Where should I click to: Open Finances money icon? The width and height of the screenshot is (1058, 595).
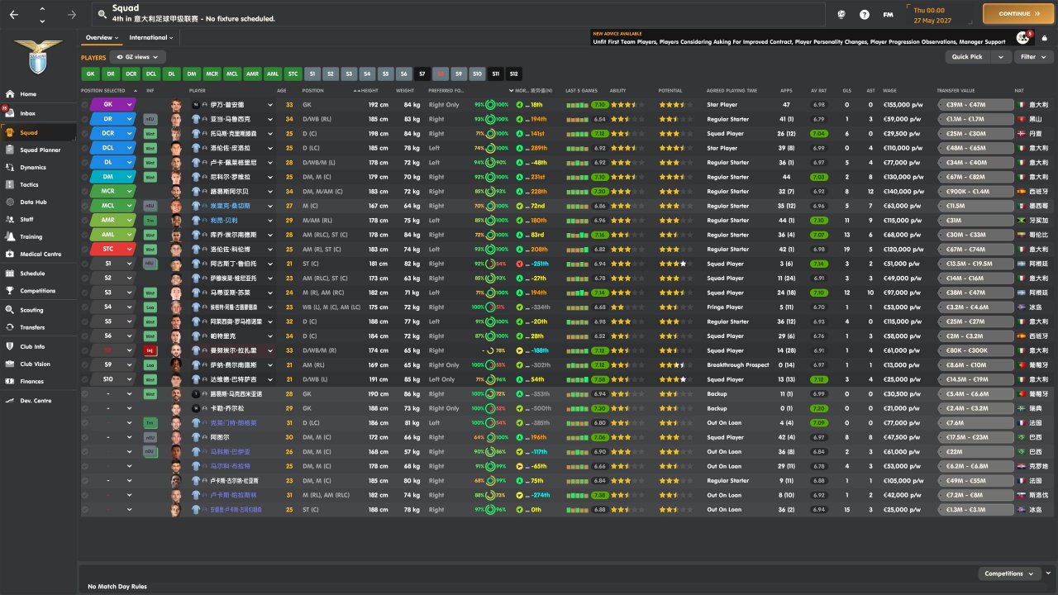(10, 381)
